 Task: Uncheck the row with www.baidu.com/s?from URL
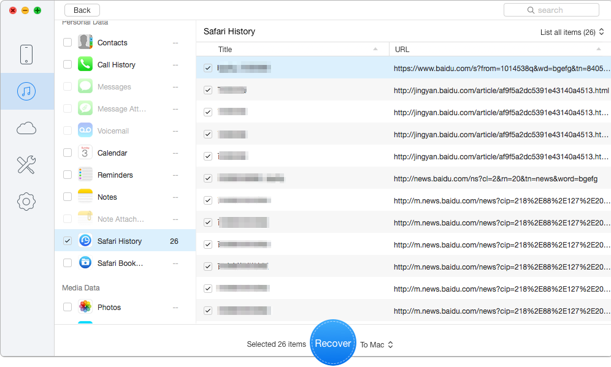click(208, 68)
